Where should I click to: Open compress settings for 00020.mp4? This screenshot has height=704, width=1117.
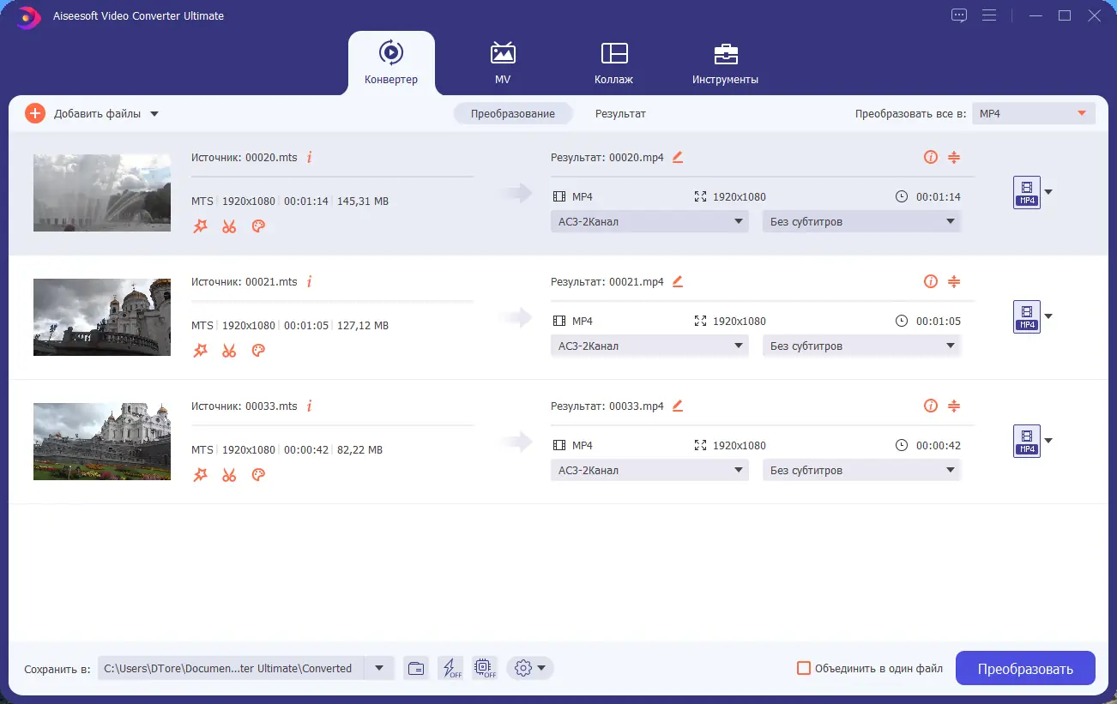tap(954, 157)
